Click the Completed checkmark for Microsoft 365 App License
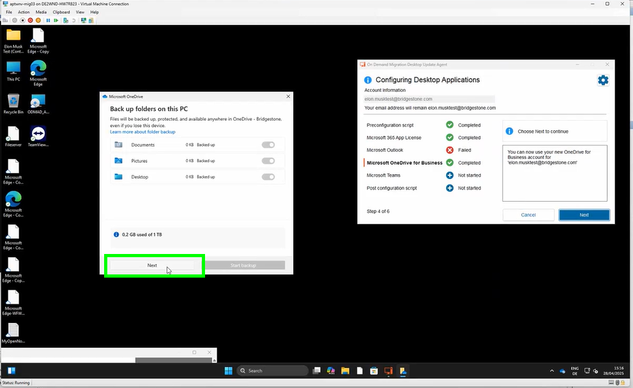The image size is (633, 388). (450, 138)
